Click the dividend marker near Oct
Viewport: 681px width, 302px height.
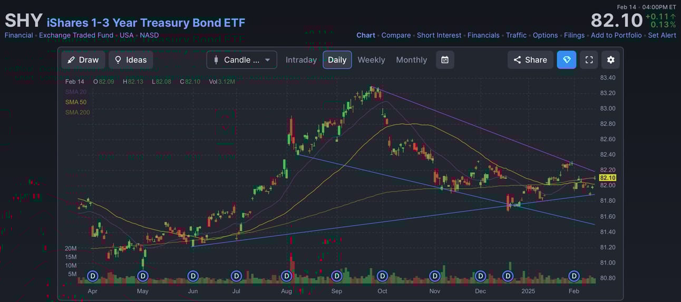(382, 276)
